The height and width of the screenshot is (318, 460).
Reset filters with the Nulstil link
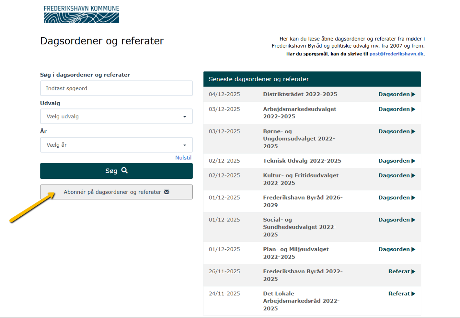pos(183,158)
